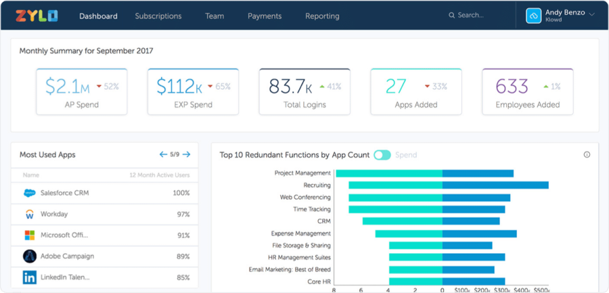Open the EXP Spend summary card

(193, 92)
